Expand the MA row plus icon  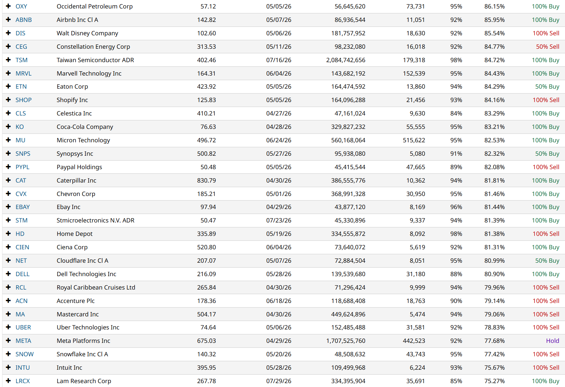coord(8,314)
